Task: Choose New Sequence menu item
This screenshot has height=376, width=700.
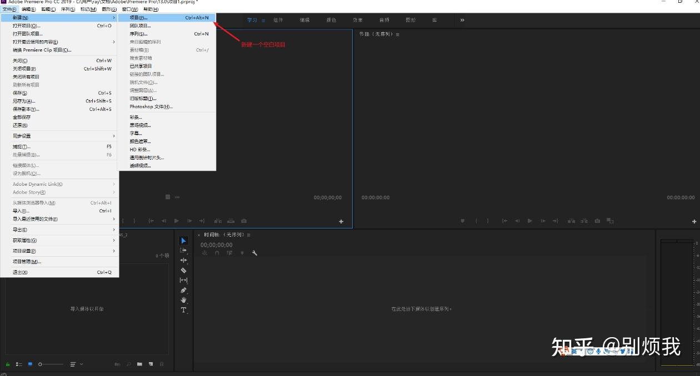Action: point(167,34)
